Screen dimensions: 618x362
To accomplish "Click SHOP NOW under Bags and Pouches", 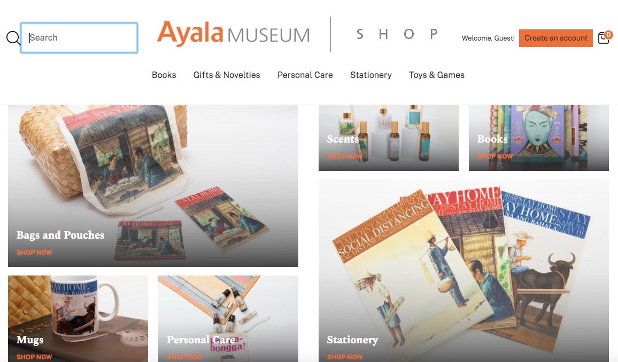I will (x=34, y=252).
